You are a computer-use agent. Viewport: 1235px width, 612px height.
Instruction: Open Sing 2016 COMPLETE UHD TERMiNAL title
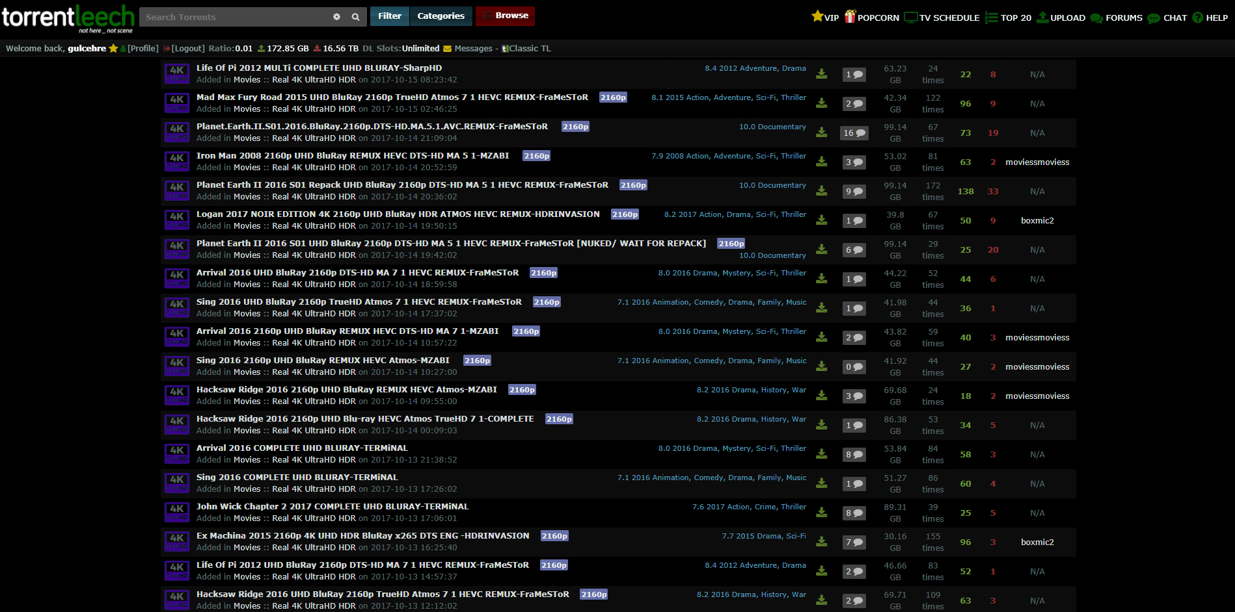click(x=297, y=478)
